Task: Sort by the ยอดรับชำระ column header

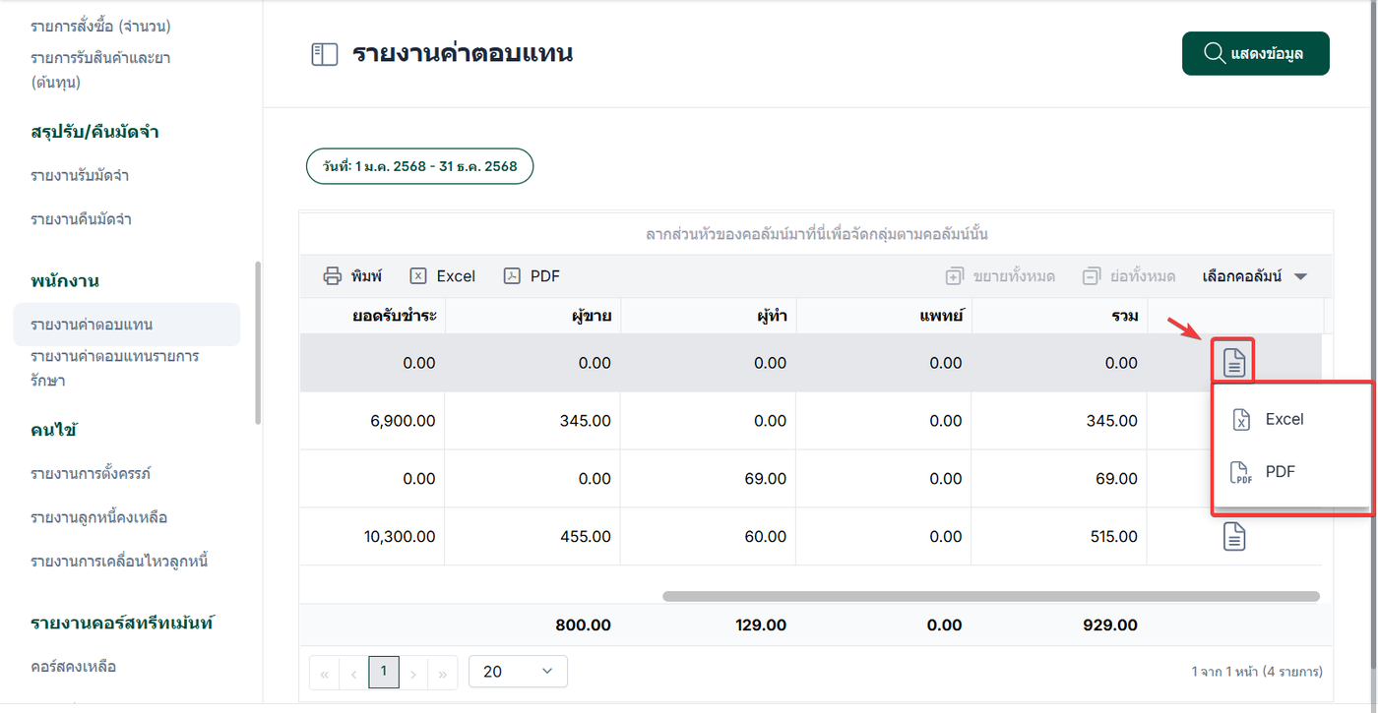Action: click(394, 316)
